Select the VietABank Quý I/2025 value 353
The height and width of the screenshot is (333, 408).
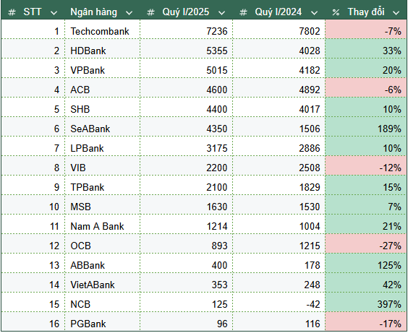[187, 285]
